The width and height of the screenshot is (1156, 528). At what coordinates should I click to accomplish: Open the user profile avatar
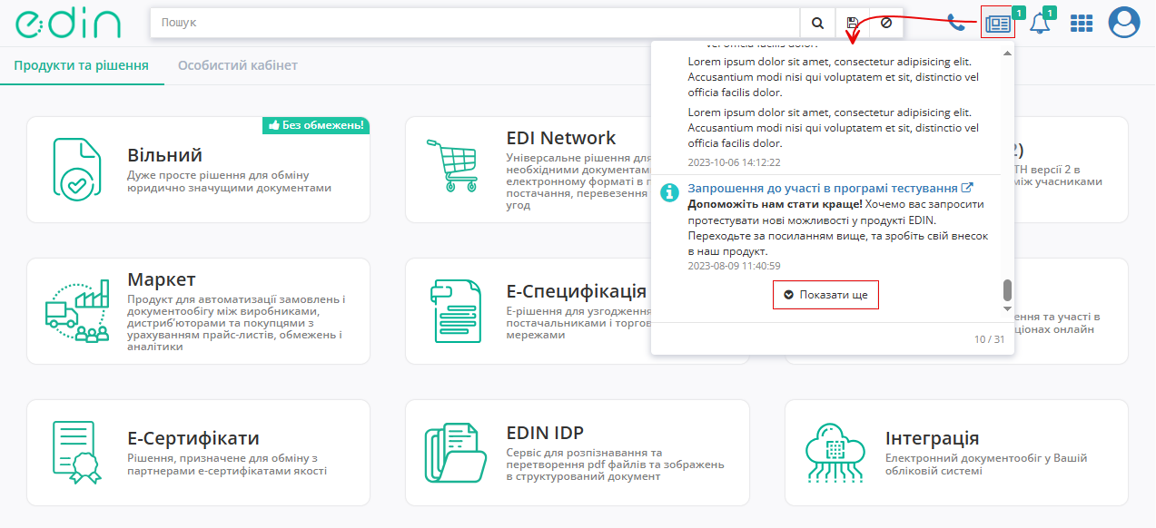[1124, 23]
